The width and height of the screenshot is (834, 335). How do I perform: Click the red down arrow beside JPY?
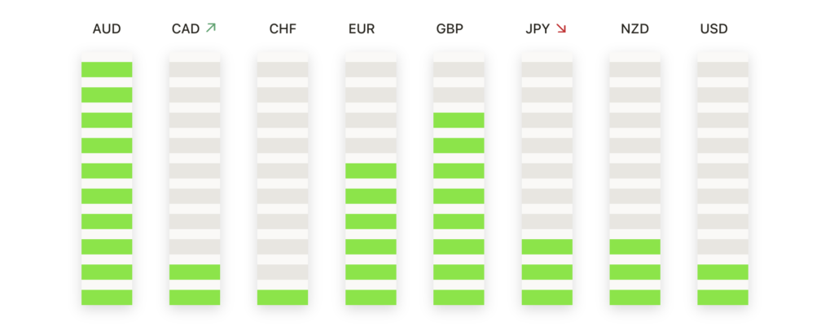(561, 28)
